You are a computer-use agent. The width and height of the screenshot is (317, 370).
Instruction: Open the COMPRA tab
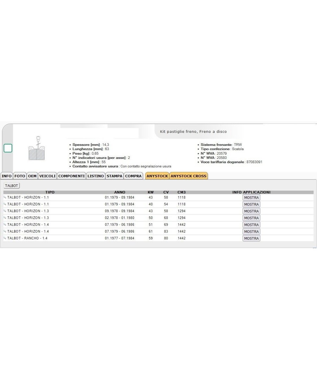(133, 176)
